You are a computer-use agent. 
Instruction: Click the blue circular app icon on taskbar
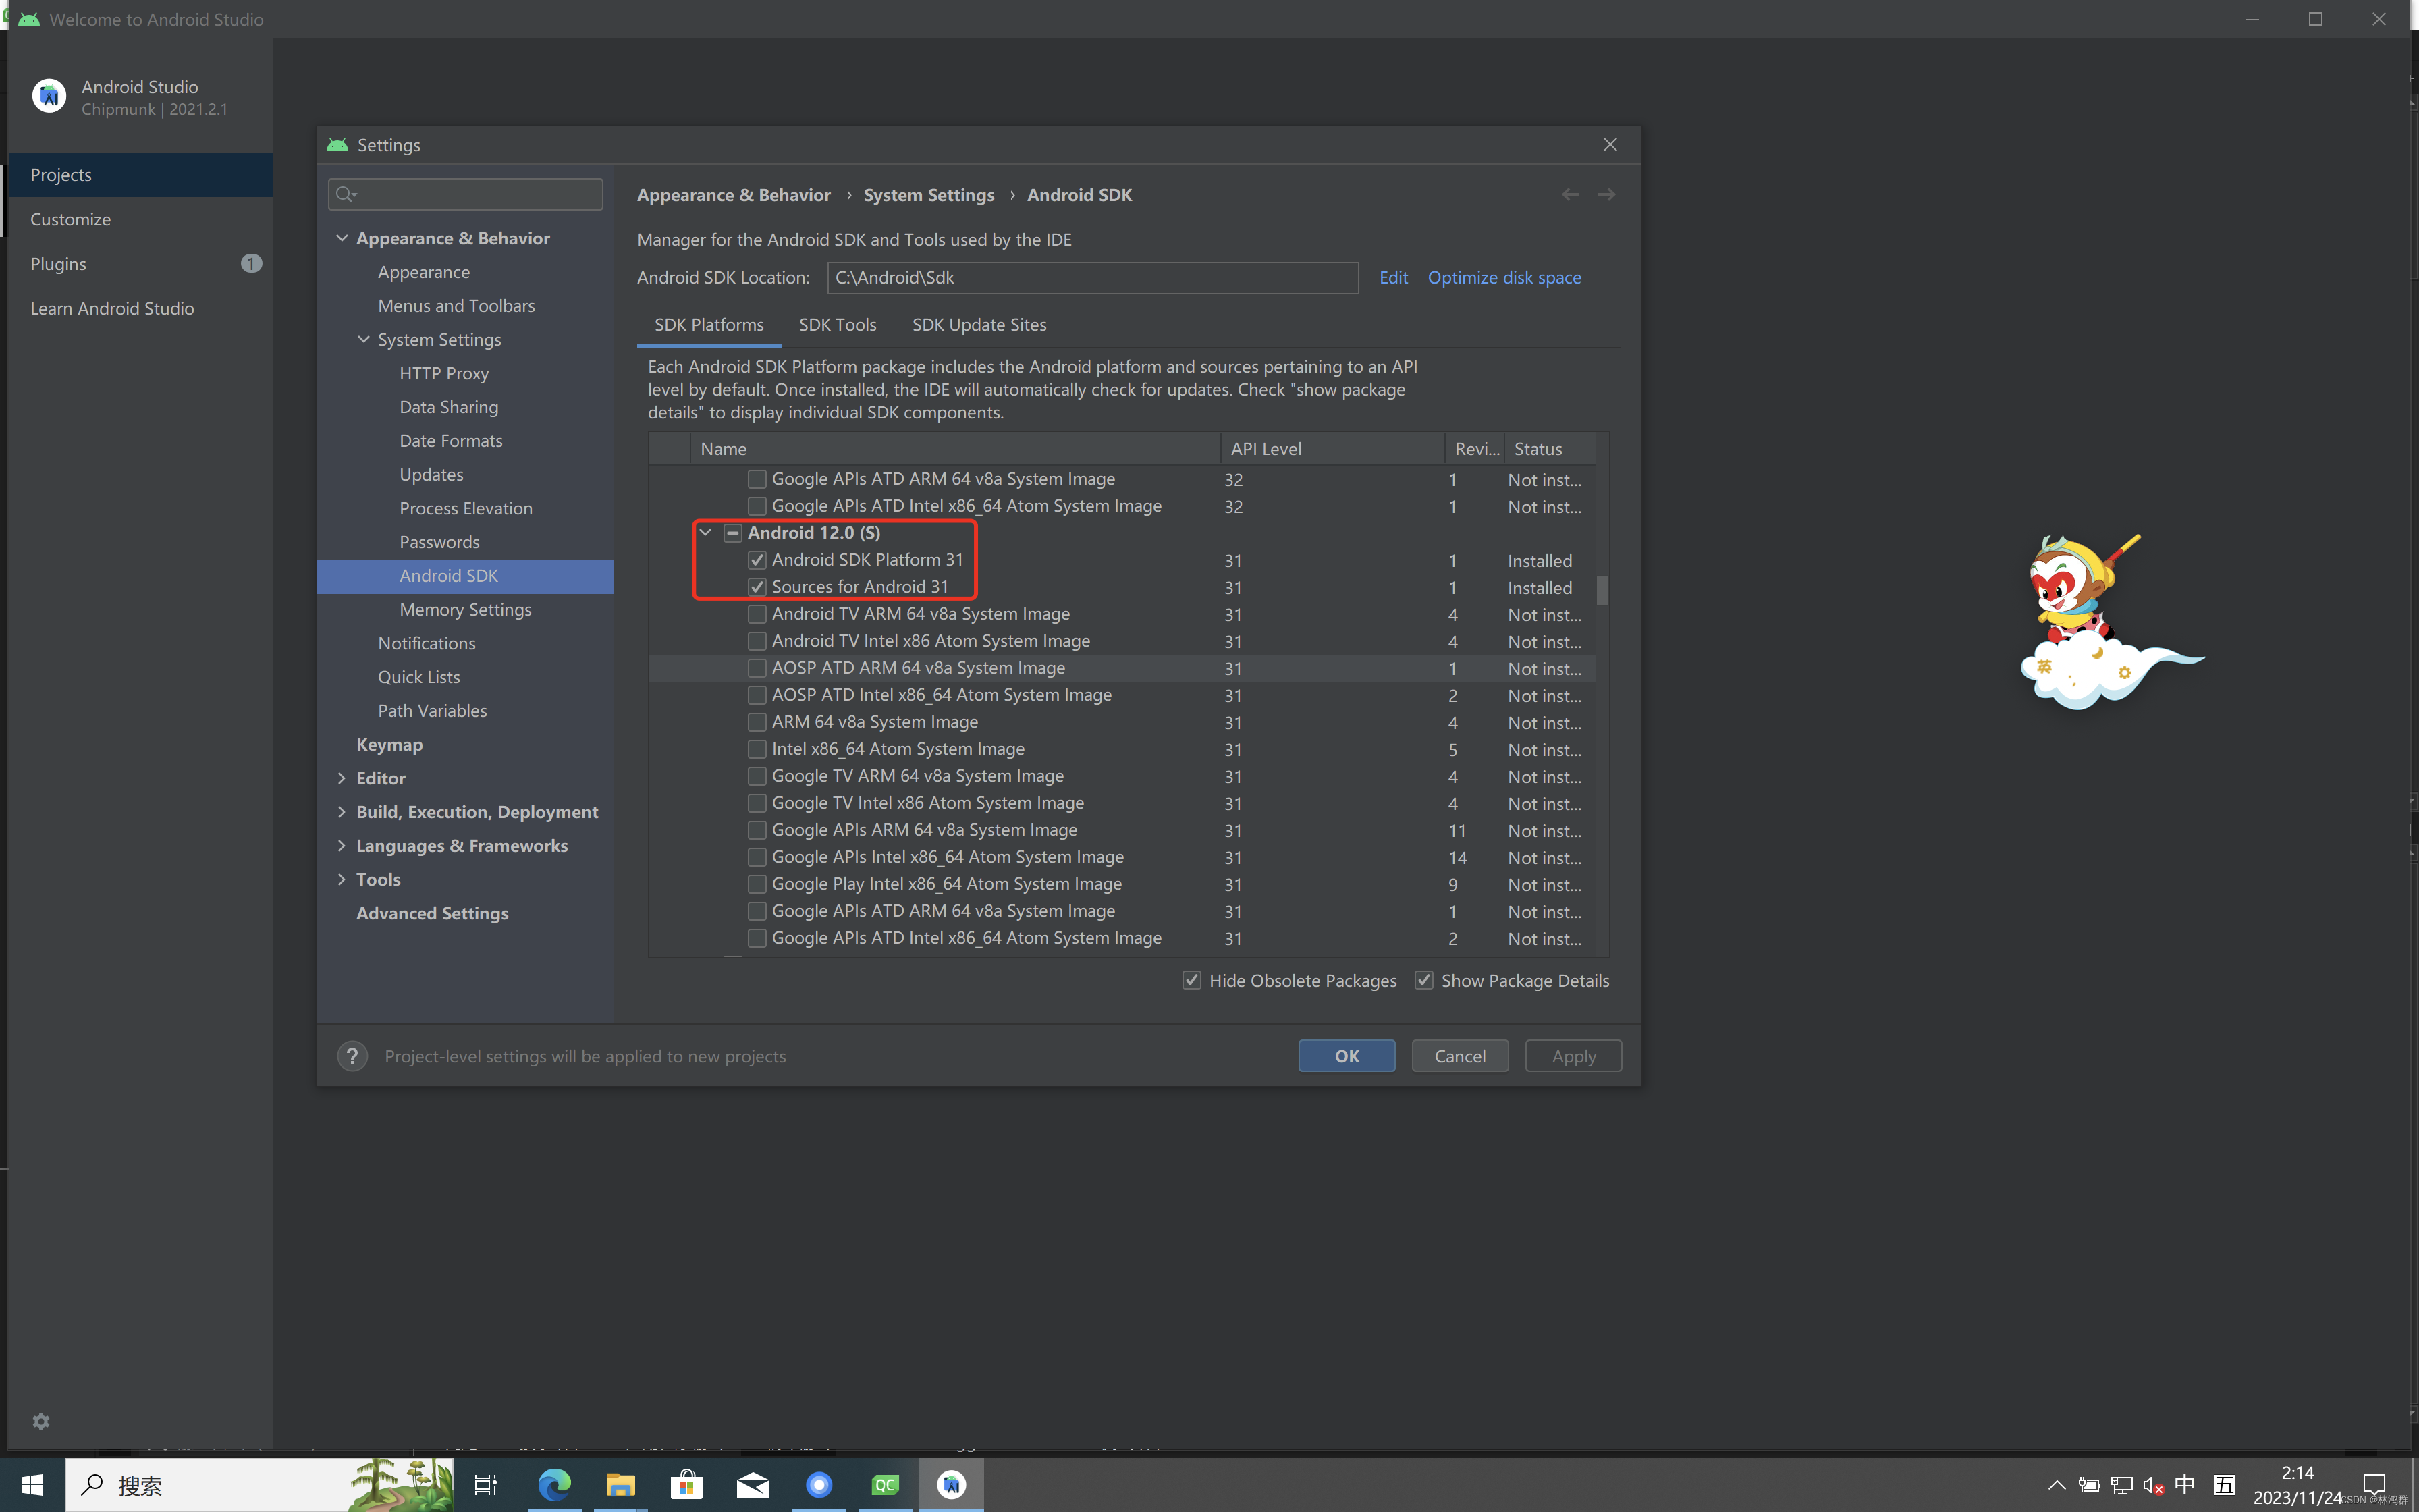[819, 1485]
